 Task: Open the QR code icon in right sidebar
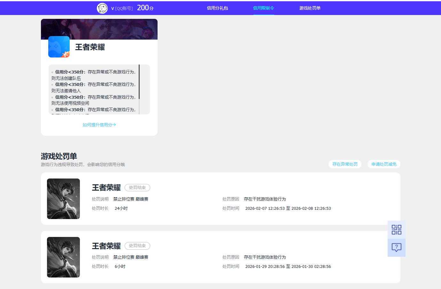(x=396, y=229)
